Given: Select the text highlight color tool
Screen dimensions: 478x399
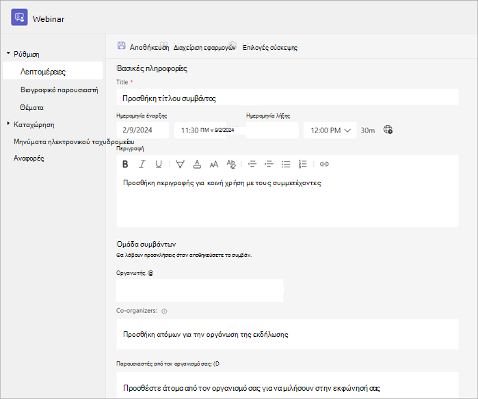Looking at the screenshot, I should [x=180, y=164].
